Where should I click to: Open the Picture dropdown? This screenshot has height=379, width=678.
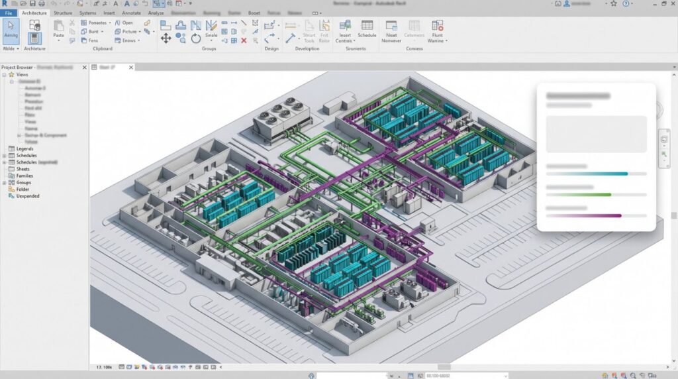pos(140,32)
